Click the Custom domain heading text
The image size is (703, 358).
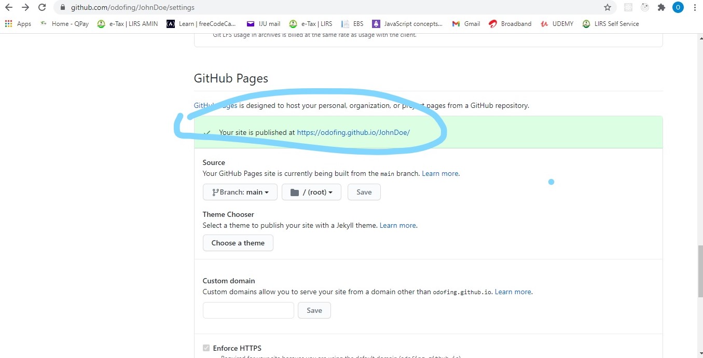pyautogui.click(x=229, y=281)
